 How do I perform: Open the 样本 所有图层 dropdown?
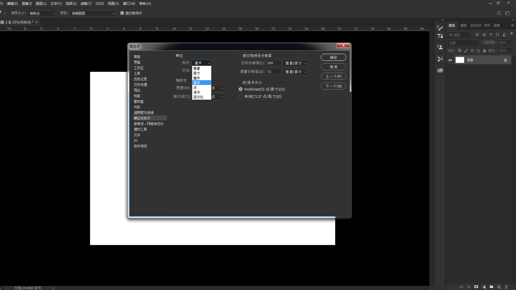click(x=92, y=13)
